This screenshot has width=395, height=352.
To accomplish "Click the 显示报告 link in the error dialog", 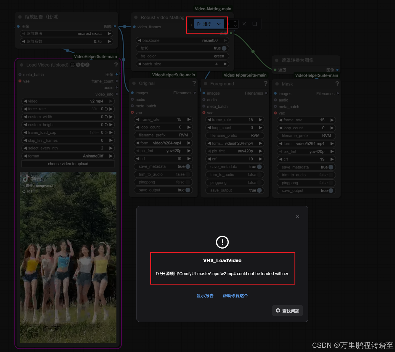I will coord(205,296).
